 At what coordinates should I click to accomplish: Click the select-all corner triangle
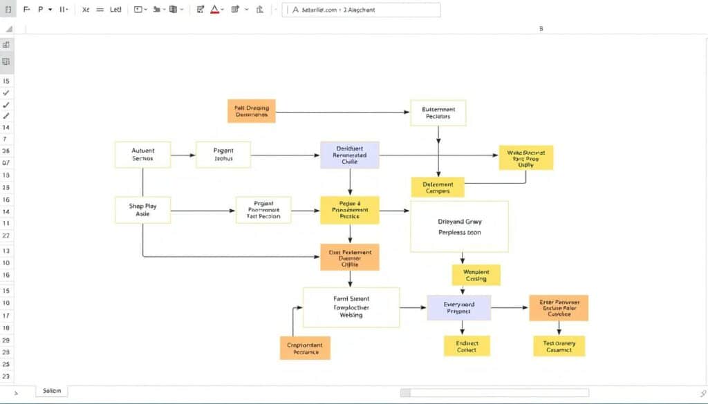(9, 29)
